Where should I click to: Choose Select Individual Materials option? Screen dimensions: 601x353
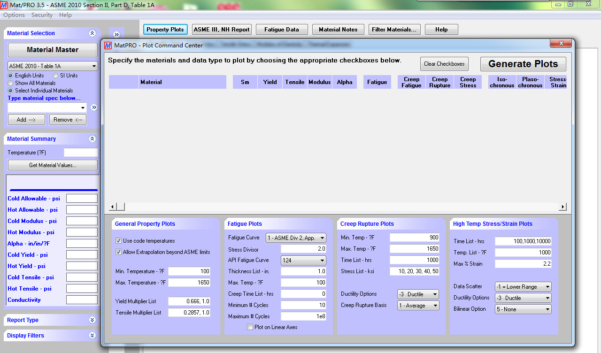pos(10,91)
